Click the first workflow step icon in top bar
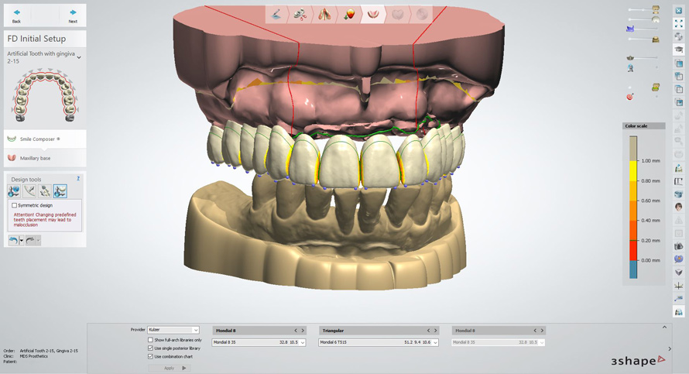The width and height of the screenshot is (689, 374). tap(277, 14)
